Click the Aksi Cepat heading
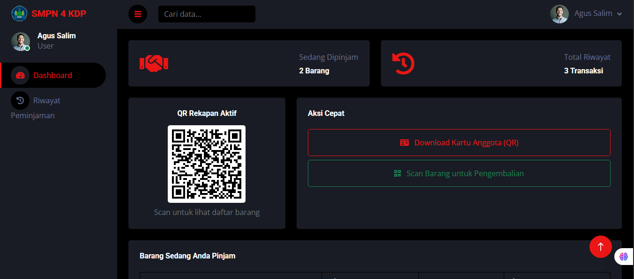 click(x=326, y=114)
